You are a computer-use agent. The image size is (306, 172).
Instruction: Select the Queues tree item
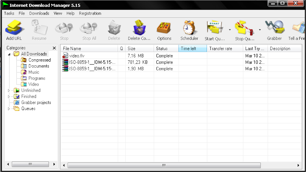click(24, 109)
